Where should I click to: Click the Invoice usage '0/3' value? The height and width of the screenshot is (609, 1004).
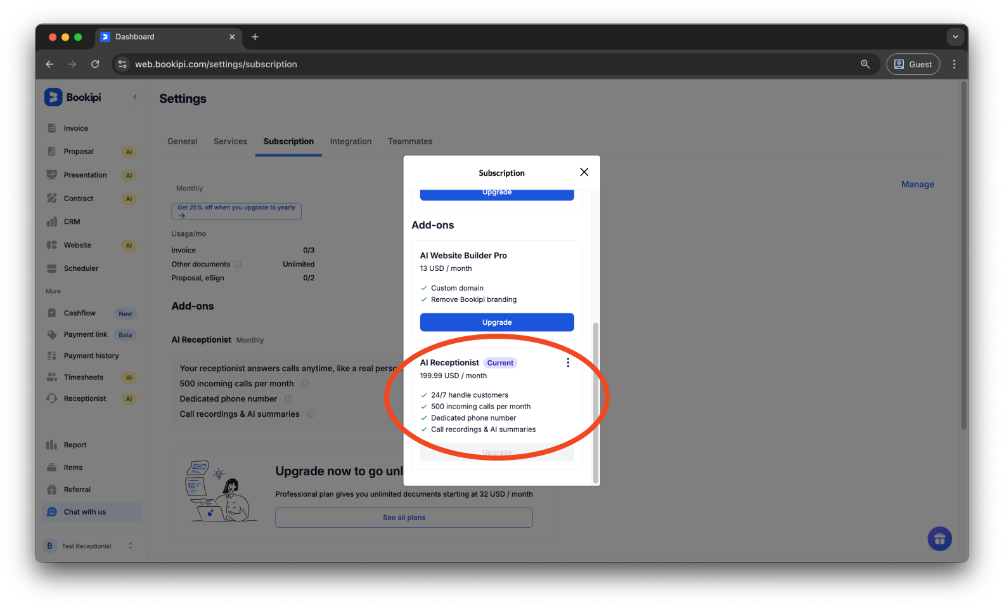pyautogui.click(x=309, y=250)
